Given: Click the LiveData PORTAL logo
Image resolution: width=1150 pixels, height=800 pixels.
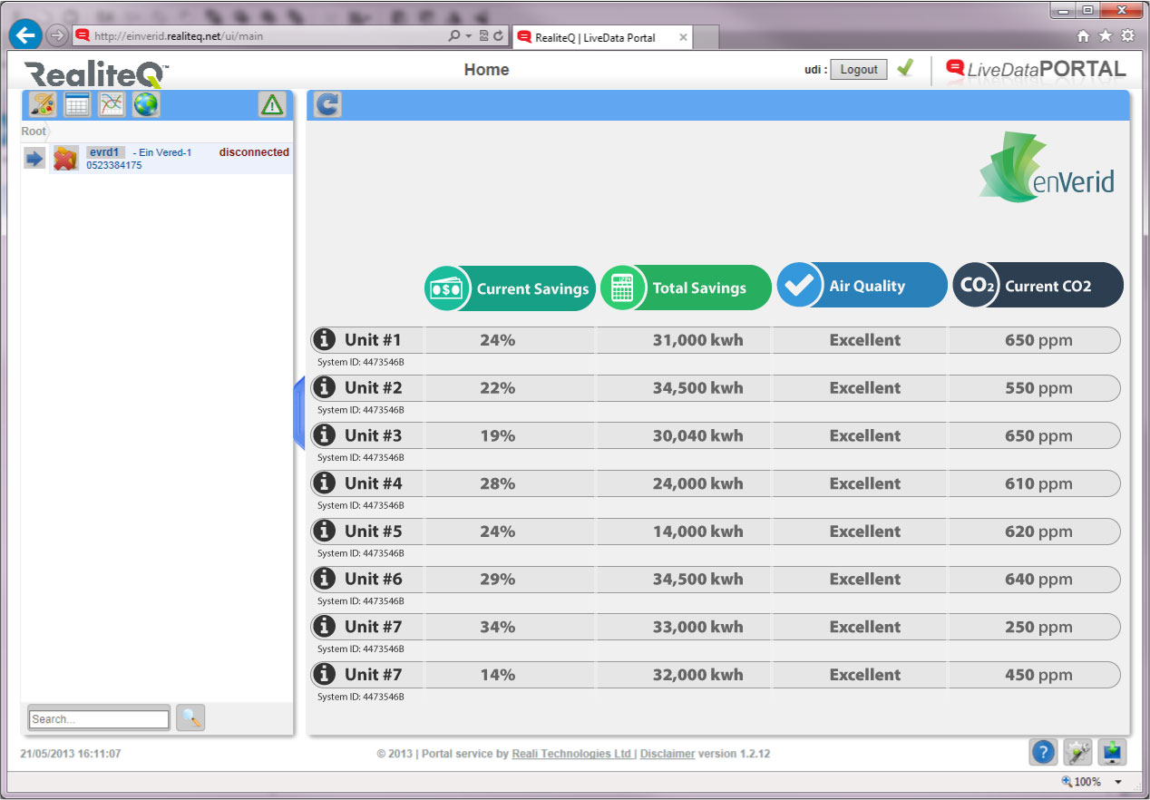Looking at the screenshot, I should click(x=1037, y=69).
